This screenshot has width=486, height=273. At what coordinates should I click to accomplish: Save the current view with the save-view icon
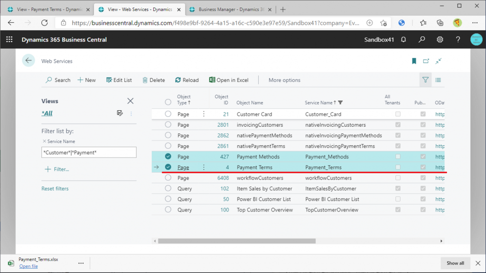point(120,113)
